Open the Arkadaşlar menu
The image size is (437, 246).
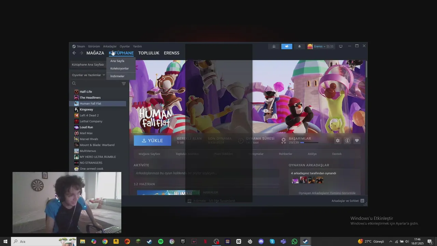coord(110,46)
